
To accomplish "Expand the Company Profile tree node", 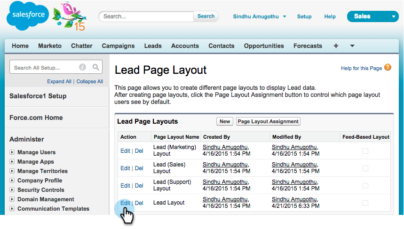I will [12, 180].
